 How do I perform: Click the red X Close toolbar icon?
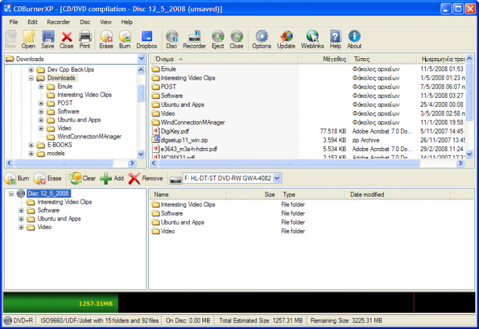(x=66, y=40)
